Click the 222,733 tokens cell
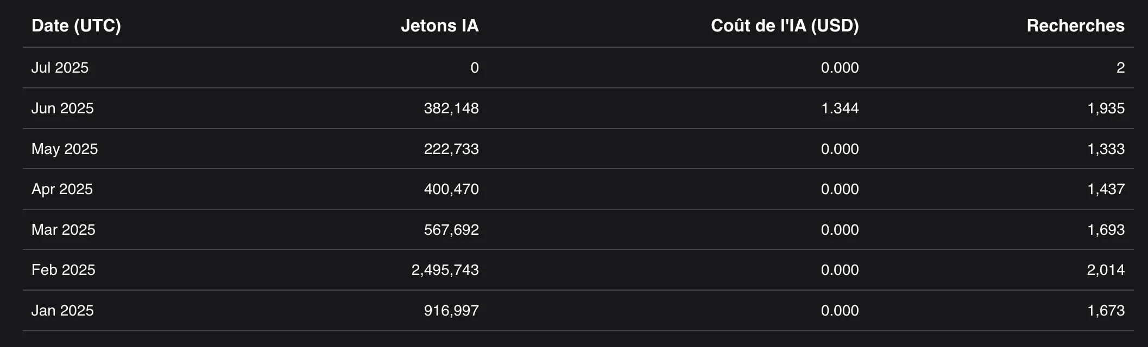Viewport: 1148px width, 347px height. coord(451,149)
